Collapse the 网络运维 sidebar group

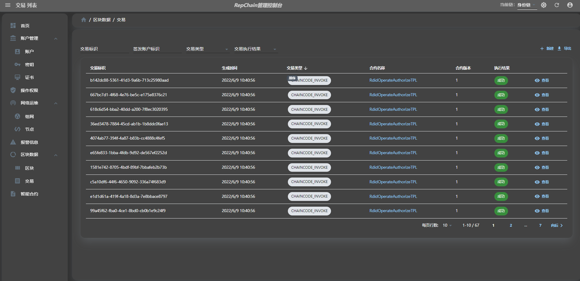pos(56,103)
